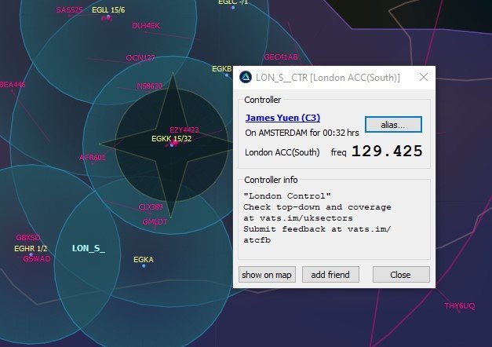Select aircraft EZY4423 on the map
The image size is (492, 347).
click(x=184, y=130)
